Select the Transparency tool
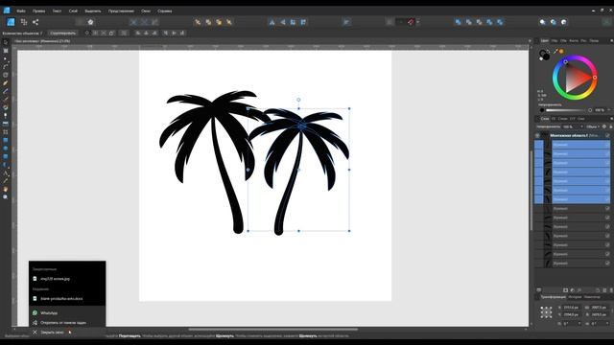 (6, 116)
